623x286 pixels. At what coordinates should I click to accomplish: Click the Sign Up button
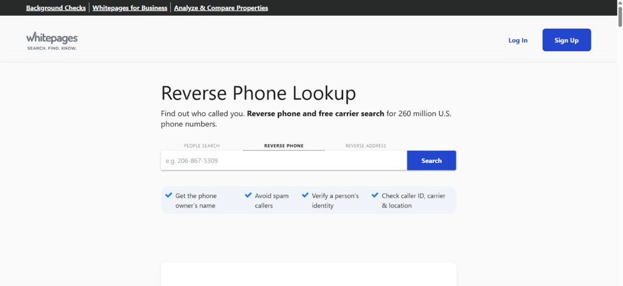(x=566, y=40)
